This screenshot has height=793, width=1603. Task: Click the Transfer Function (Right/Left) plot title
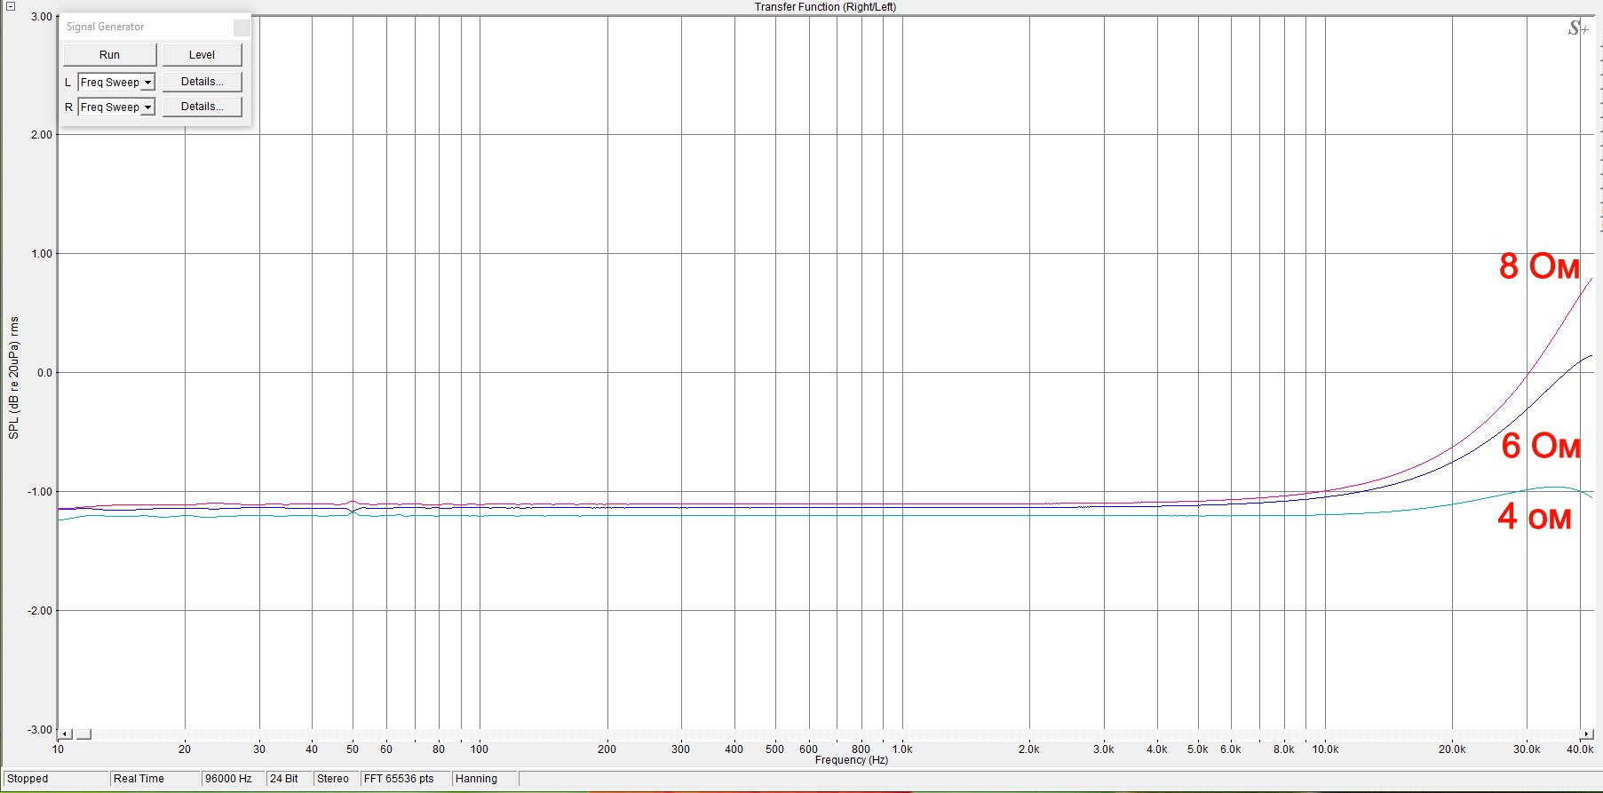tap(825, 7)
